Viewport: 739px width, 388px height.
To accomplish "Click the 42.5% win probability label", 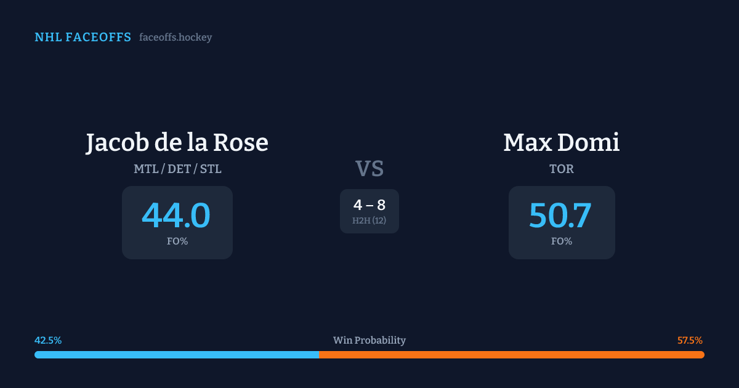I will tap(48, 341).
